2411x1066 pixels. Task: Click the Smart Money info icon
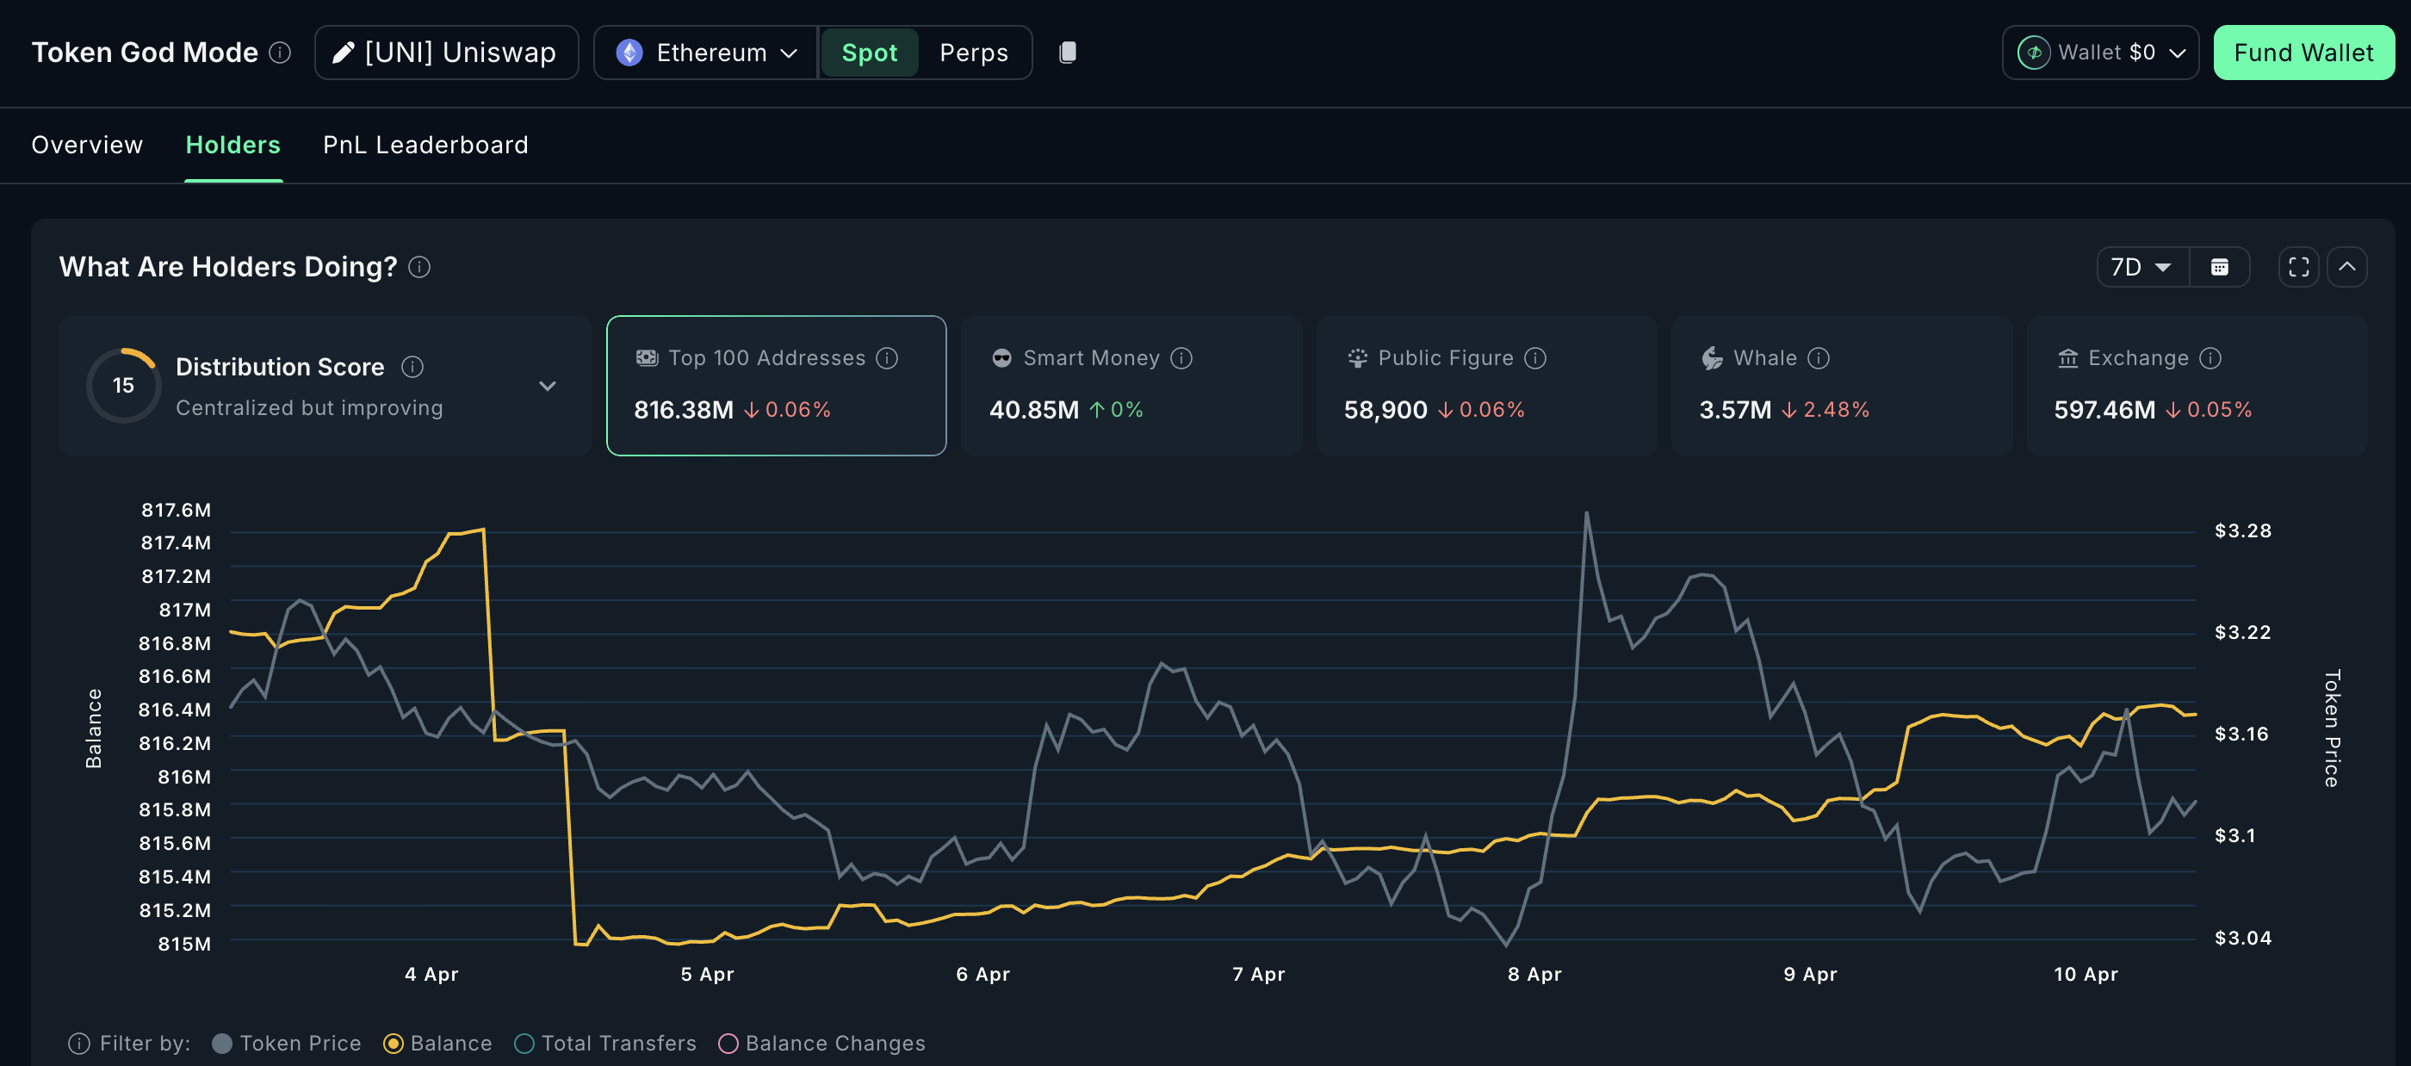point(1181,358)
